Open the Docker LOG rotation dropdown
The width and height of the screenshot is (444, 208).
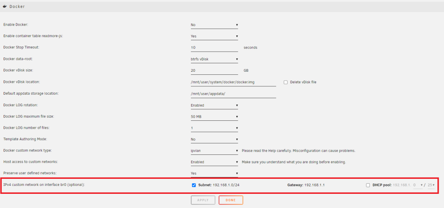214,105
